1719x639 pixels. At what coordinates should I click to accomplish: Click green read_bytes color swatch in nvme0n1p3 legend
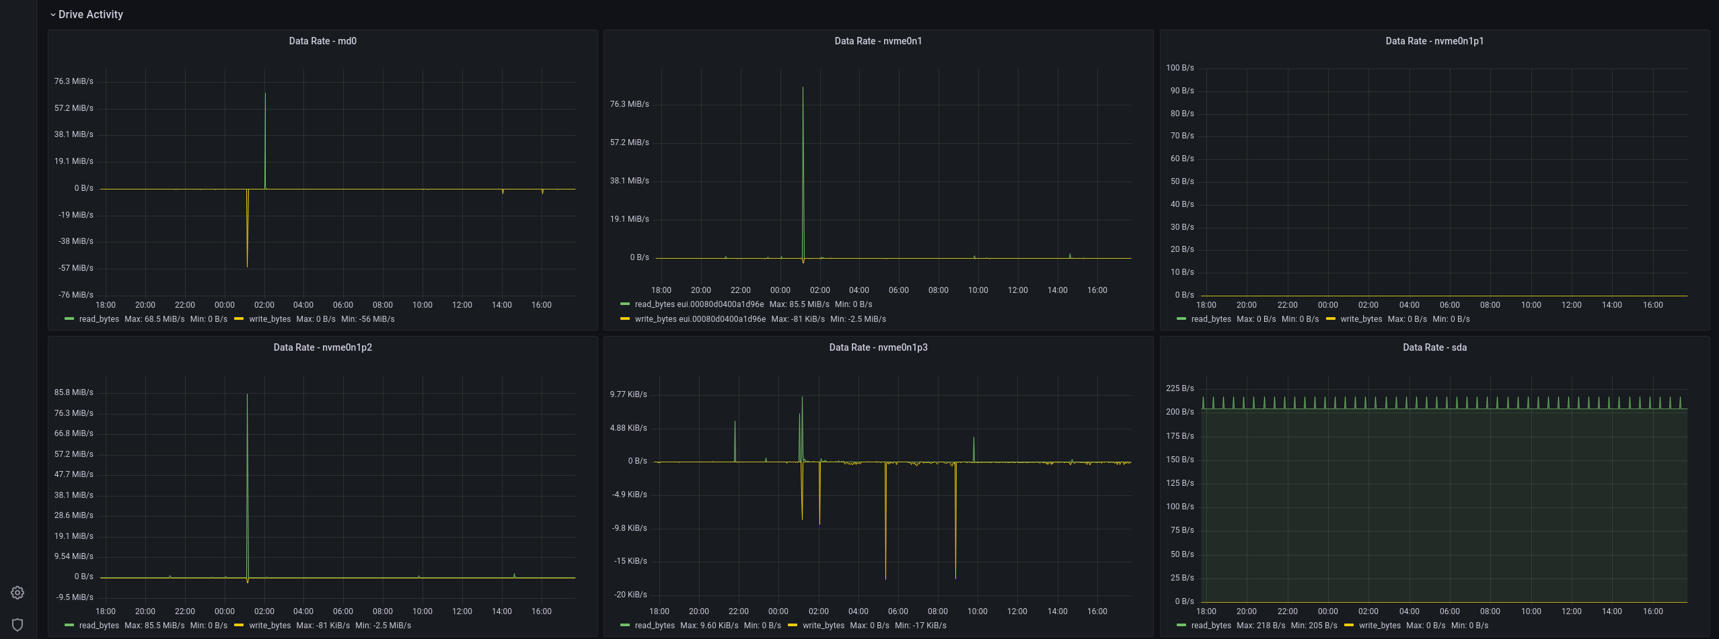(x=625, y=626)
